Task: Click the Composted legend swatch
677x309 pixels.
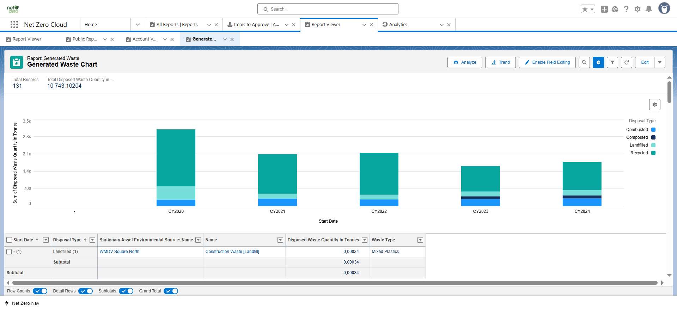Action: coord(653,137)
